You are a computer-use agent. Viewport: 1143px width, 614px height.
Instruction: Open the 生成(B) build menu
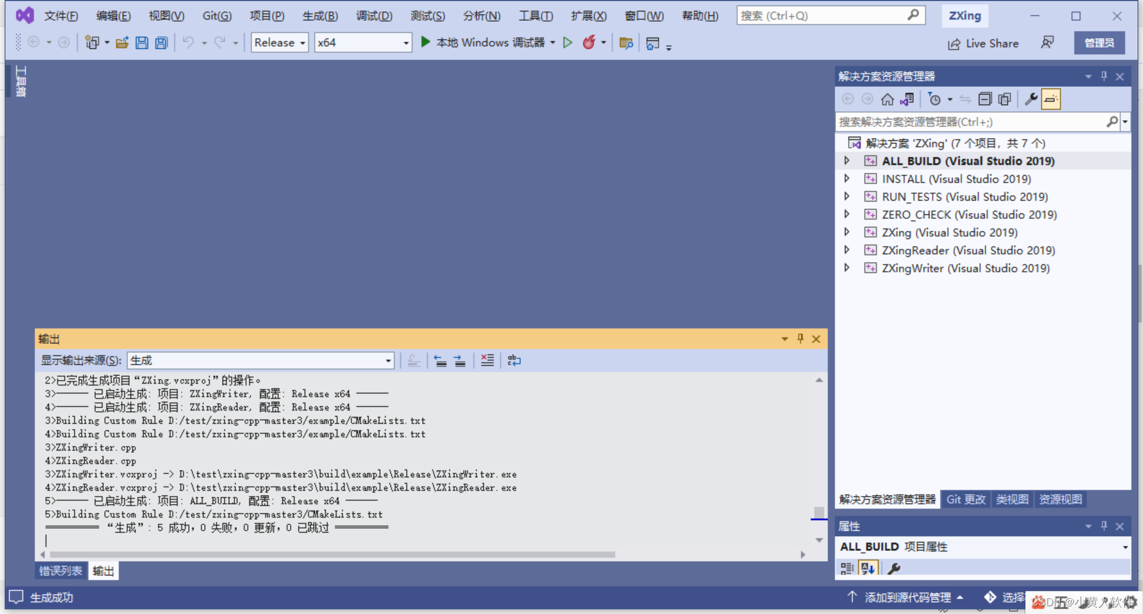click(320, 16)
